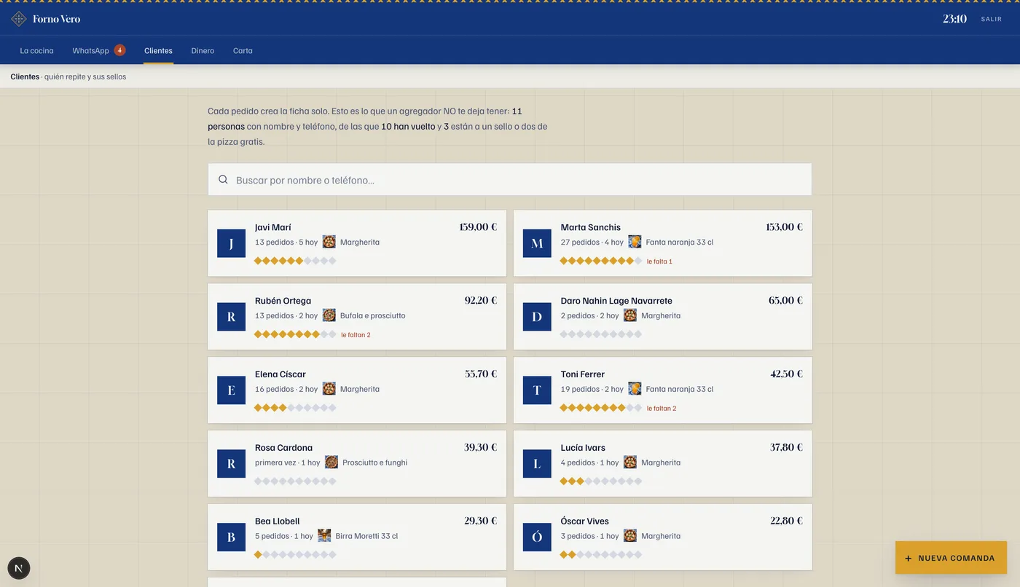Viewport: 1020px width, 587px height.
Task: Click the Forno Vero brand name
Action: [57, 19]
